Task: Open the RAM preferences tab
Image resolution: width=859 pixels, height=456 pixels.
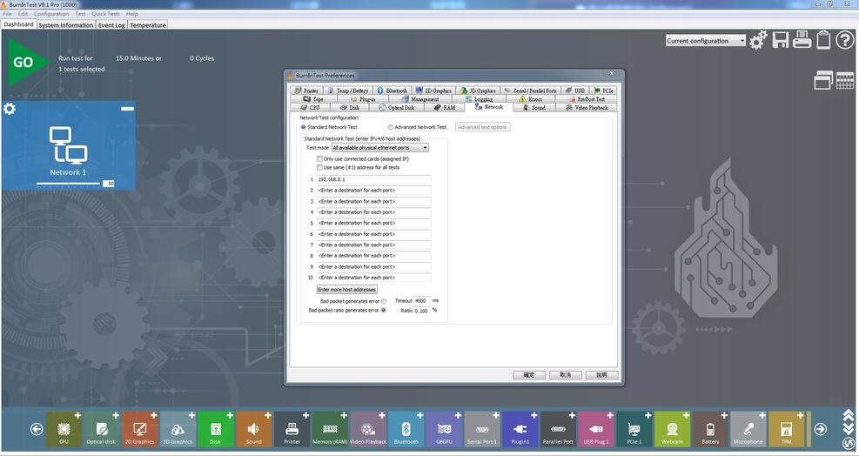Action: [445, 107]
